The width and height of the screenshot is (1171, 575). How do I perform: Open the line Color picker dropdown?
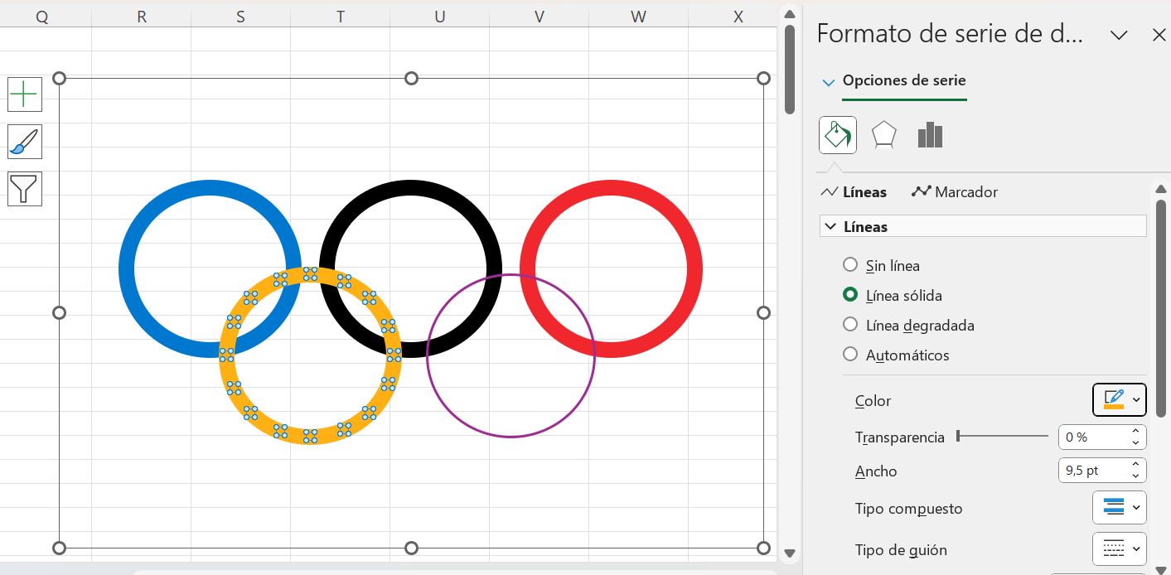click(x=1120, y=400)
